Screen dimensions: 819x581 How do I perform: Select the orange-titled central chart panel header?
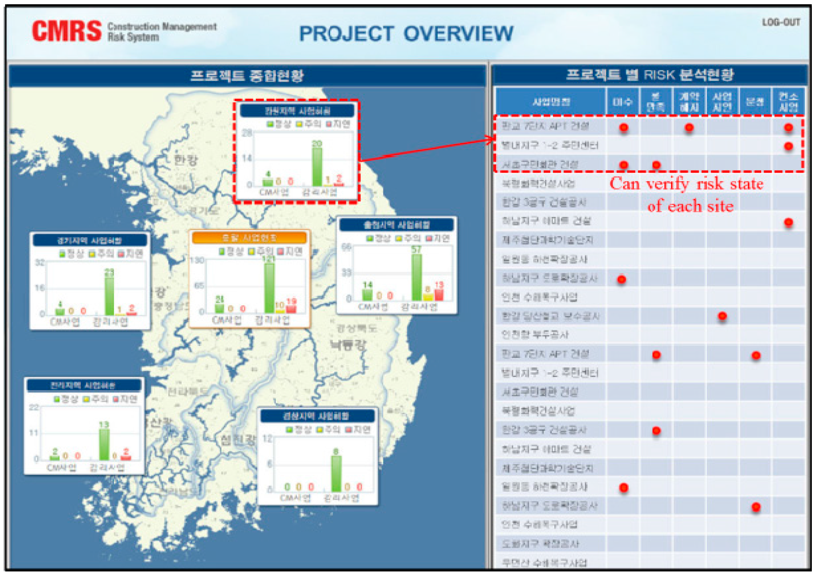(x=249, y=238)
